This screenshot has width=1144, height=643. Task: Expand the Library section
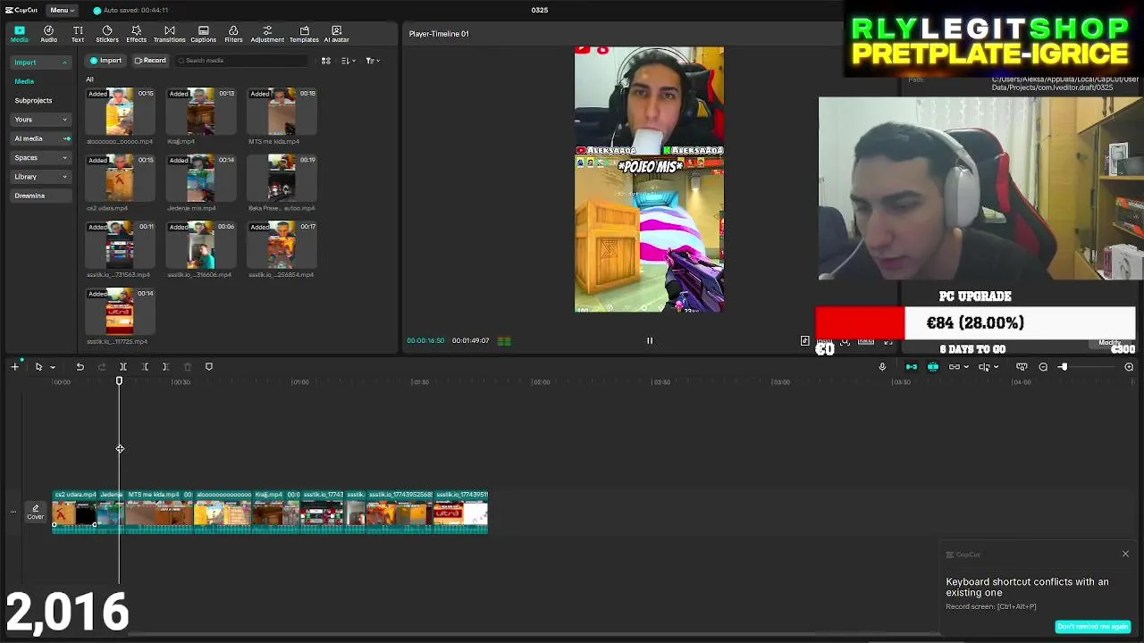(x=40, y=177)
